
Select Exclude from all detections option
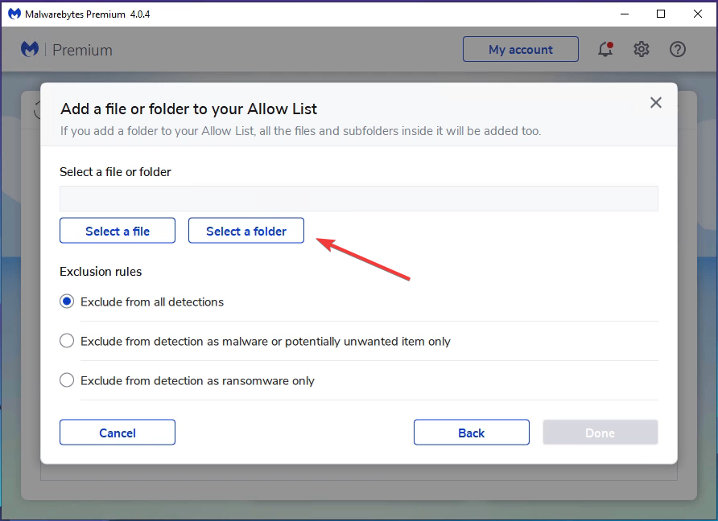pos(67,302)
